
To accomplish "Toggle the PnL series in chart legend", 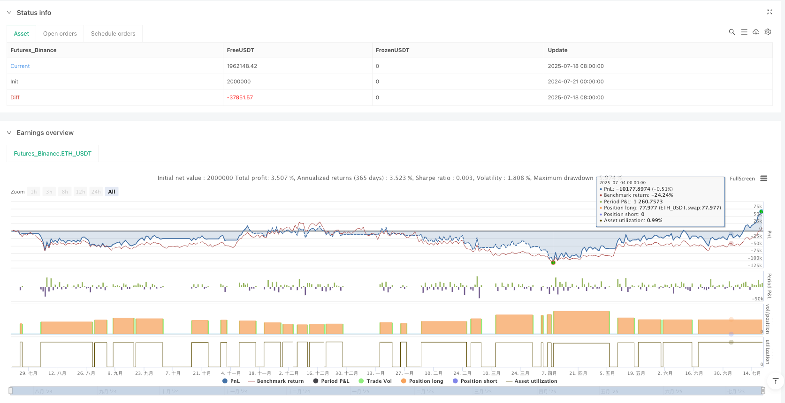I will coord(231,381).
